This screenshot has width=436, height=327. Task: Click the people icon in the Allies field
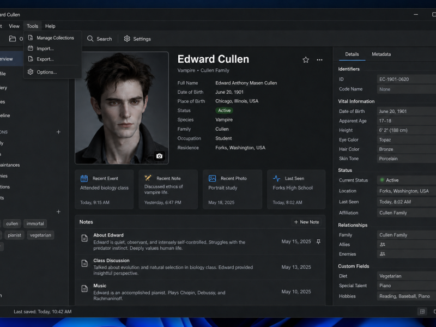coord(383,244)
